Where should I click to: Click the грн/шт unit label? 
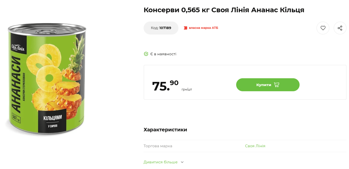coord(187,89)
